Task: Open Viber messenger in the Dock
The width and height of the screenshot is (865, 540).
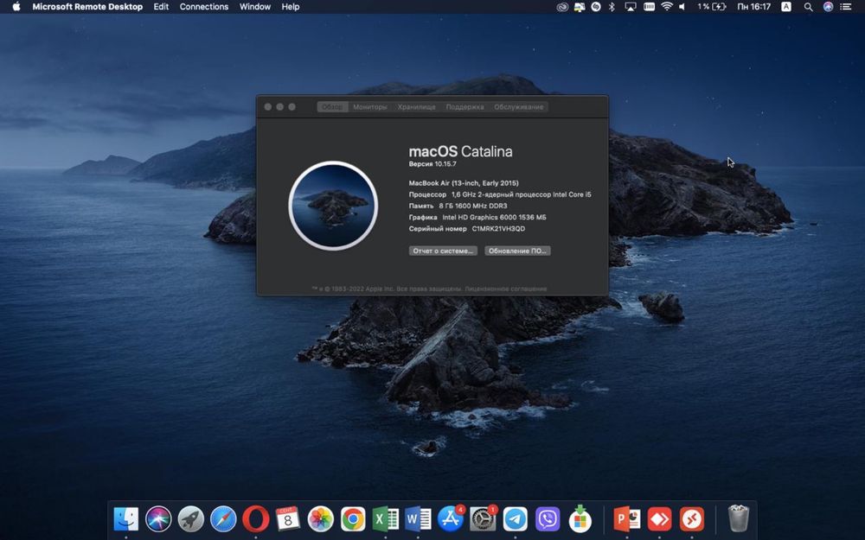Action: (x=548, y=518)
